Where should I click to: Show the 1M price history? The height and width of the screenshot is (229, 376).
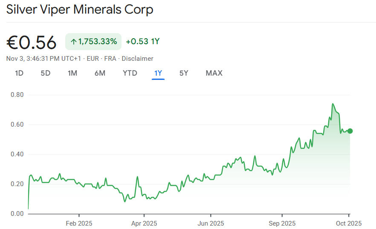tap(72, 73)
